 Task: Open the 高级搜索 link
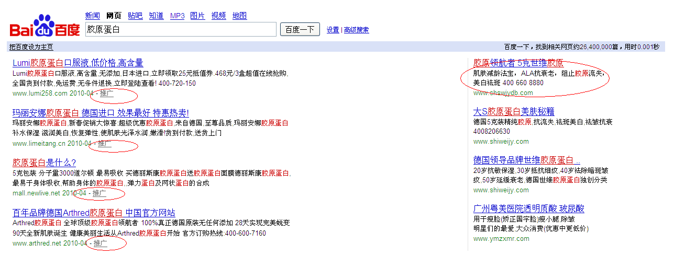click(356, 30)
